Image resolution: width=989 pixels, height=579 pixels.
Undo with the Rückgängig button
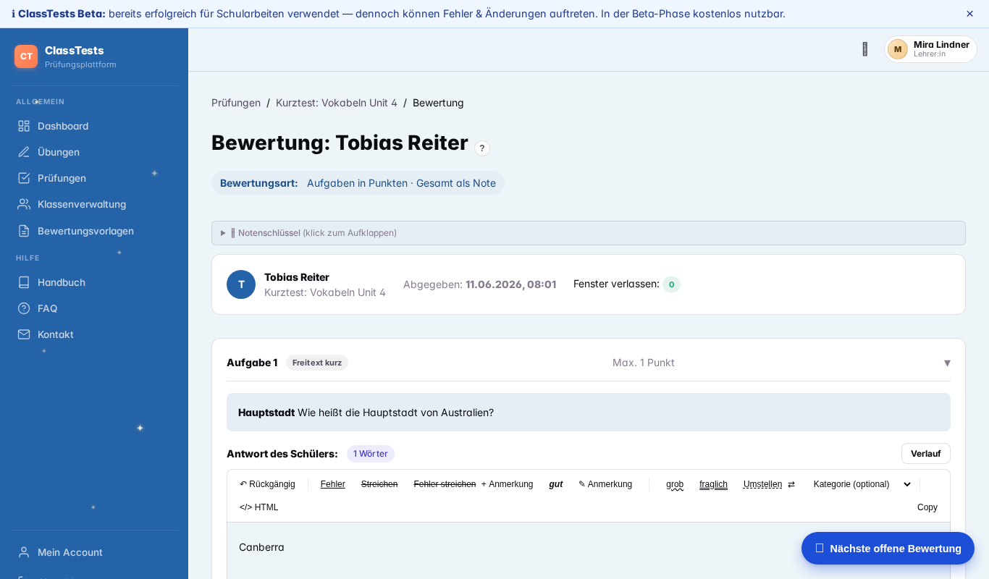tap(267, 484)
